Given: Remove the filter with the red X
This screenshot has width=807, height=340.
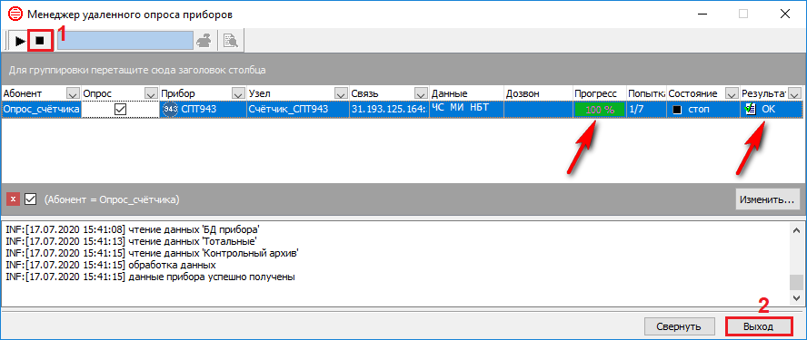Looking at the screenshot, I should click(x=13, y=199).
